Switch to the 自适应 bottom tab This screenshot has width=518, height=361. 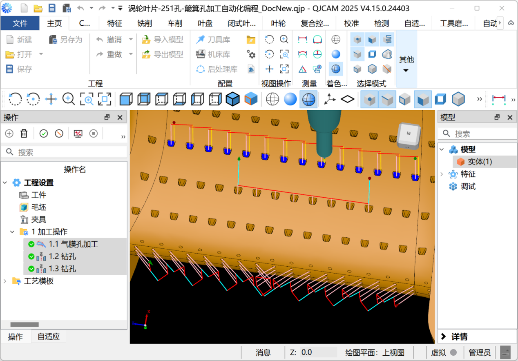click(x=49, y=336)
